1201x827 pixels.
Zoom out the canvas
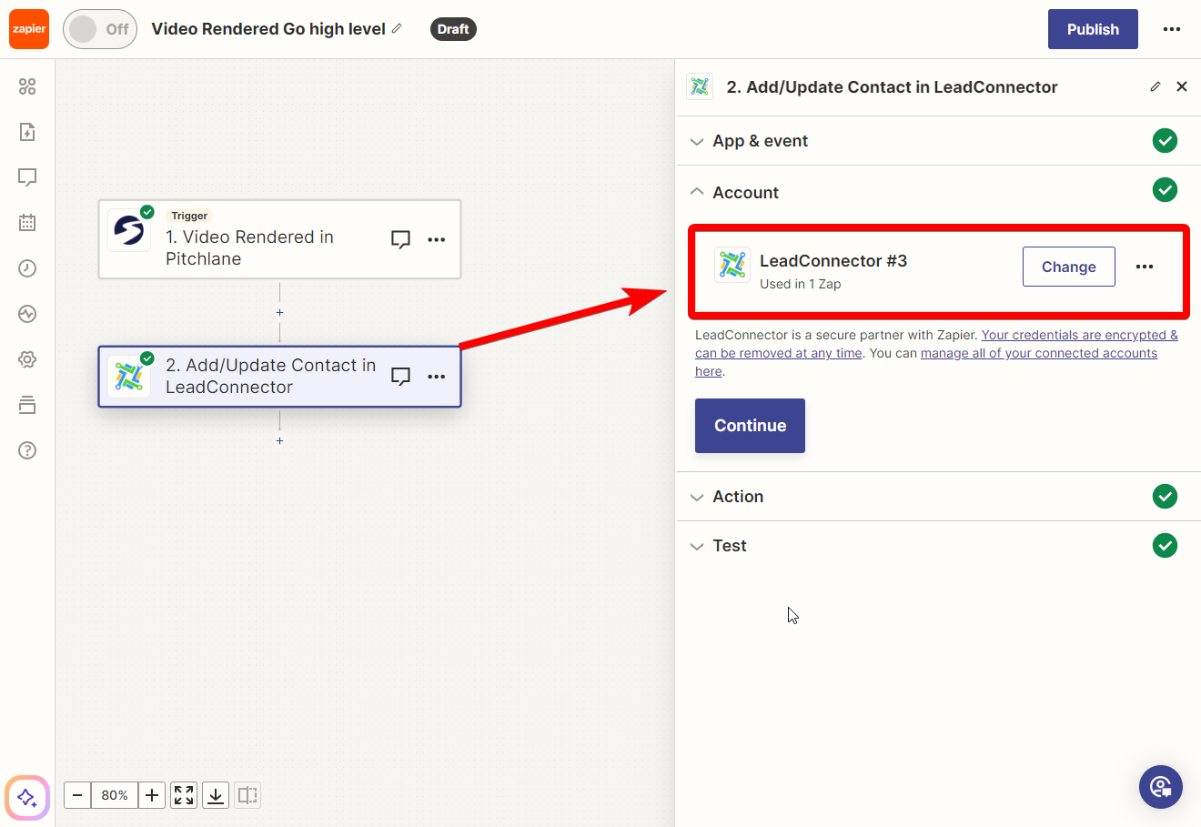(77, 795)
